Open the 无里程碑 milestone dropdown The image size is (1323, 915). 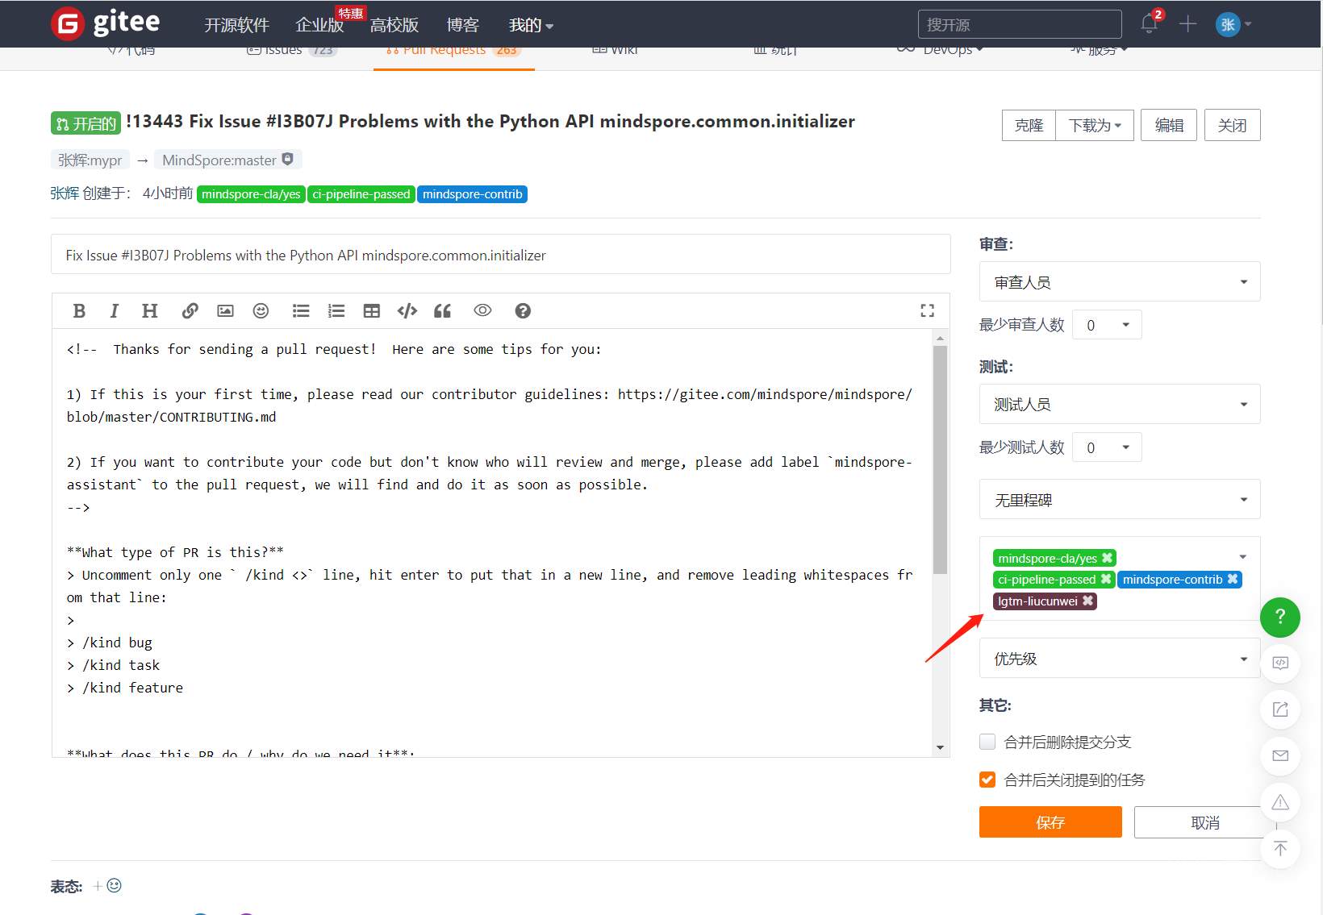1120,500
